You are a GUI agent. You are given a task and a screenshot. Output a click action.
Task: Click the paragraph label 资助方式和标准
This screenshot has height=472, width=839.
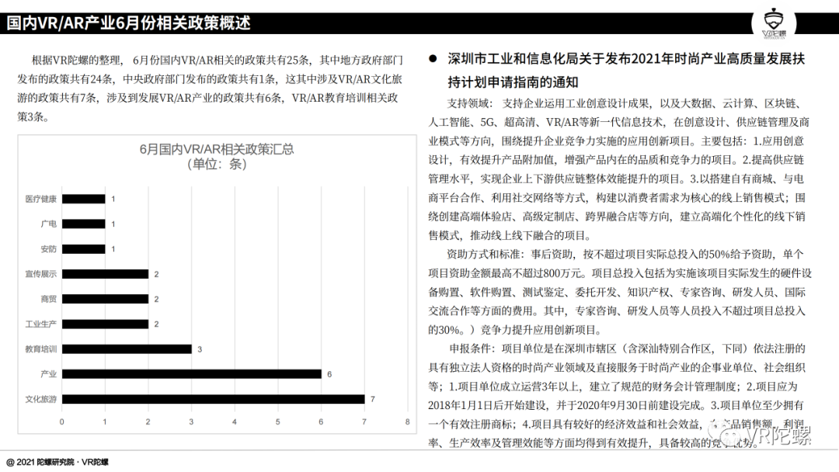click(482, 255)
